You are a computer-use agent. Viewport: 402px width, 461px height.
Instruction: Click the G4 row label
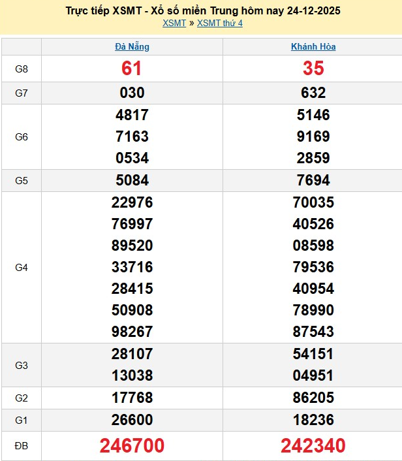(22, 267)
